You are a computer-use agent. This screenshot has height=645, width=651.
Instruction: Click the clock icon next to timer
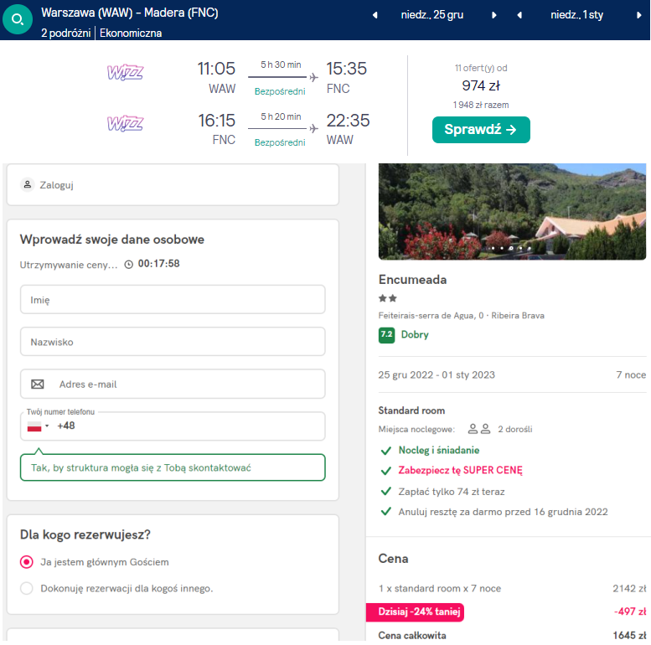[129, 265]
